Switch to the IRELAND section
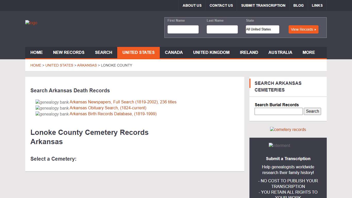 pos(249,53)
